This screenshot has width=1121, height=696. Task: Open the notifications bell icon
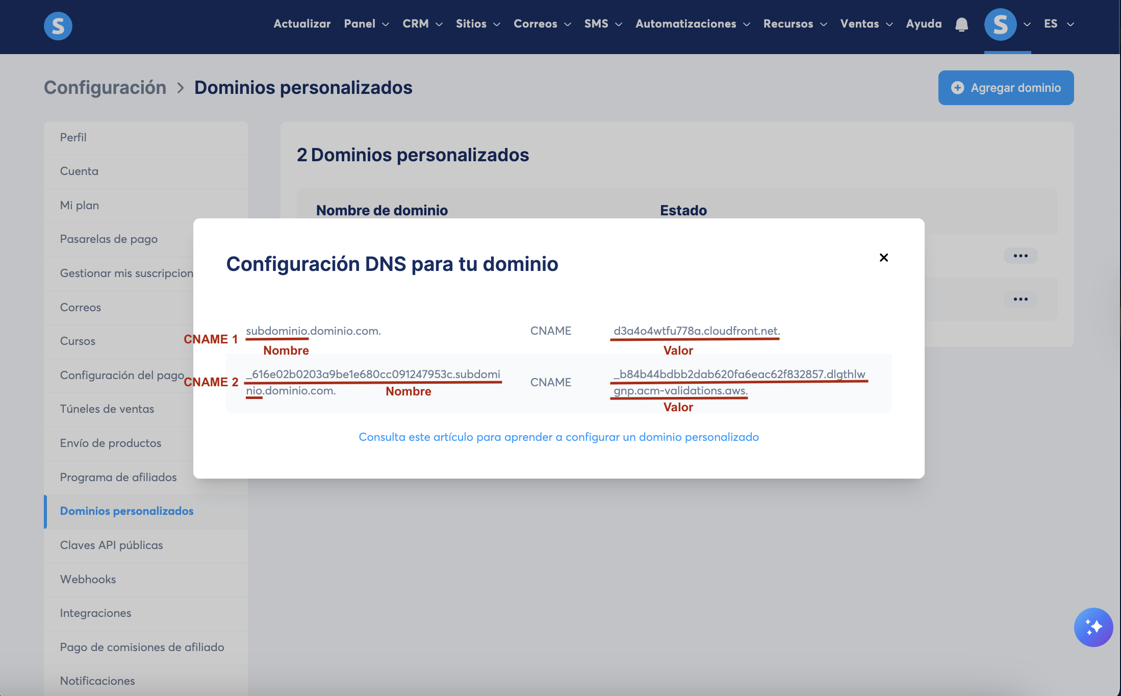point(961,24)
